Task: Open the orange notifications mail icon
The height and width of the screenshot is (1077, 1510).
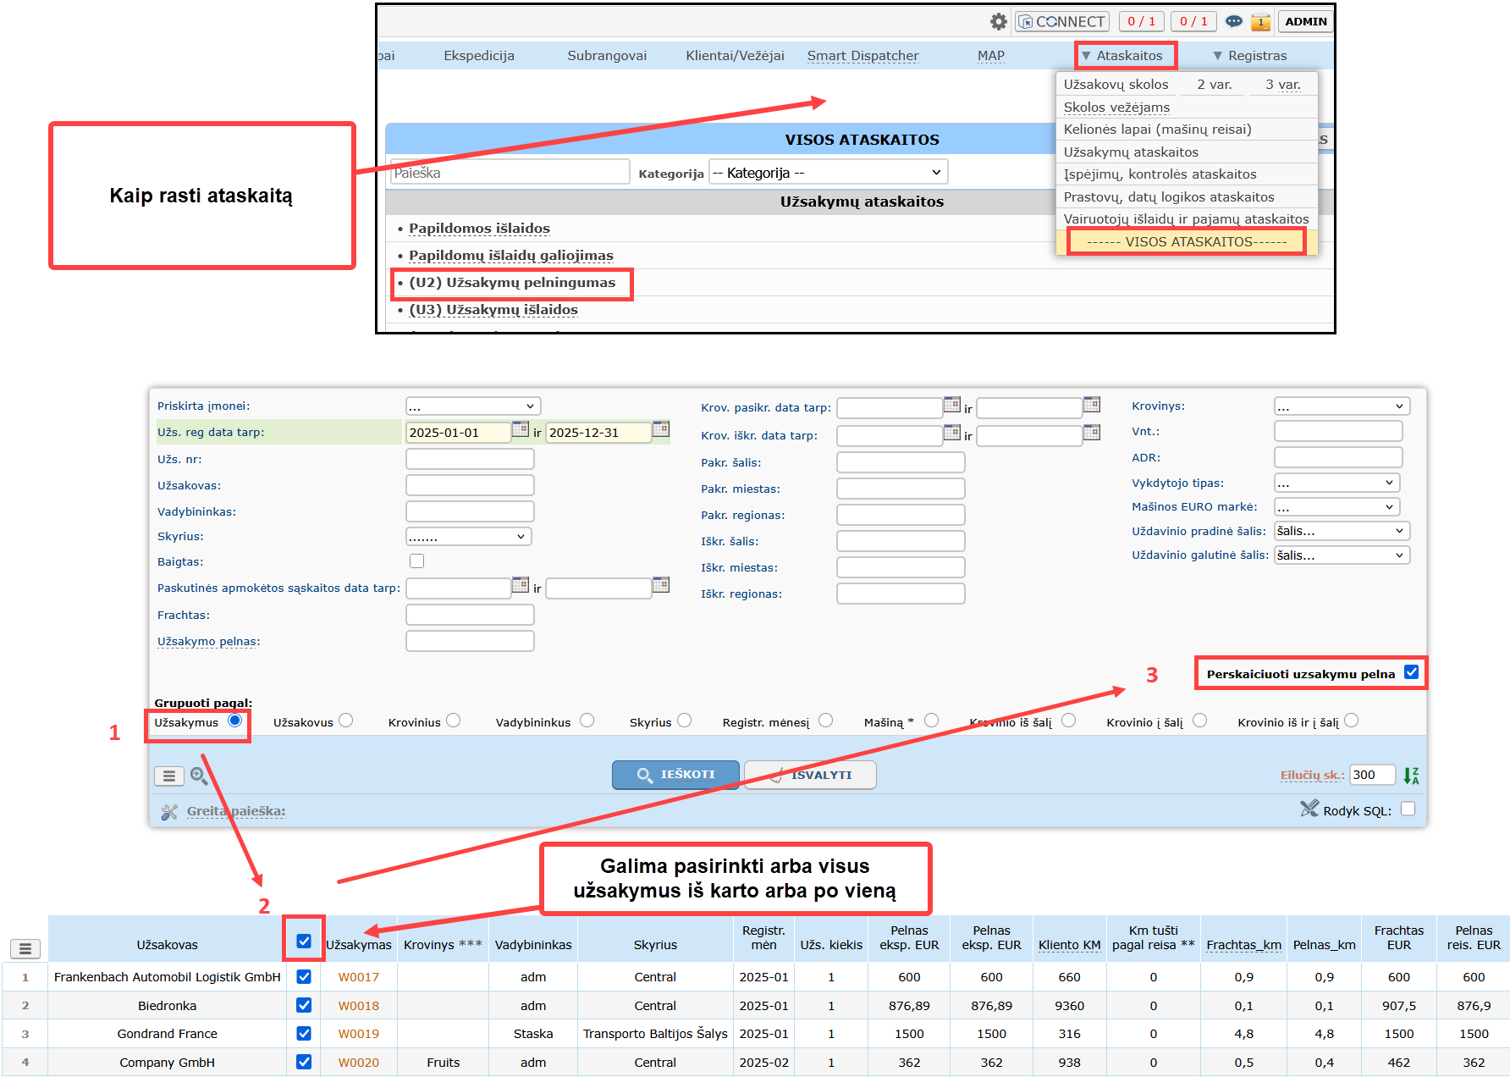Action: pyautogui.click(x=1261, y=22)
